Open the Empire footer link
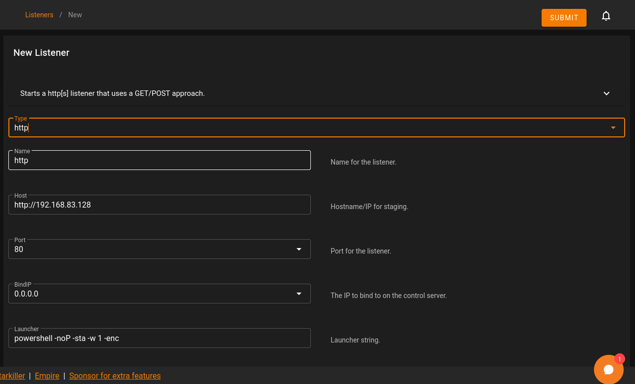Viewport: 635px width, 384px height. 47,376
